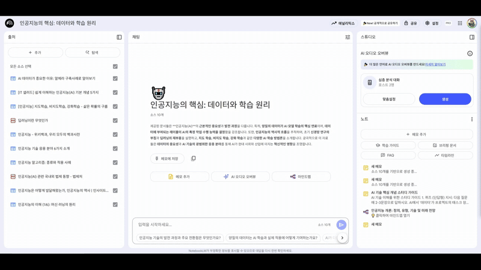
Task: Click 소스 10개 counter in chat input
Action: [324, 225]
